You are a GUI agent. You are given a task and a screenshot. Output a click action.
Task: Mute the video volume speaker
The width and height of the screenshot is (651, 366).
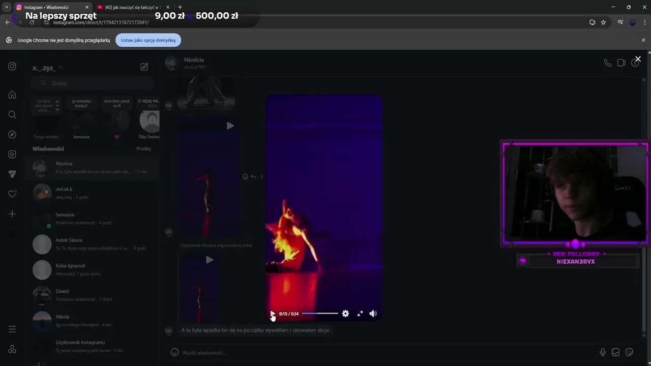pyautogui.click(x=373, y=314)
